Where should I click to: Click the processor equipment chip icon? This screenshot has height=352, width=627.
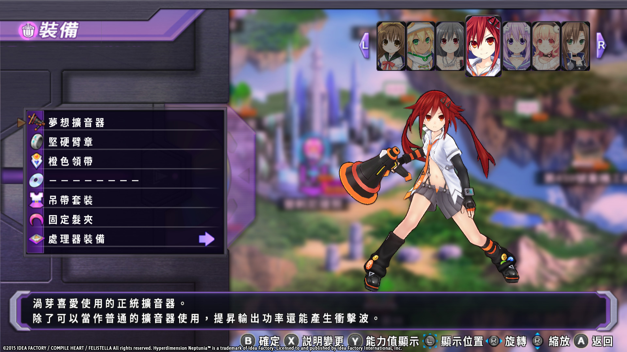pos(36,239)
